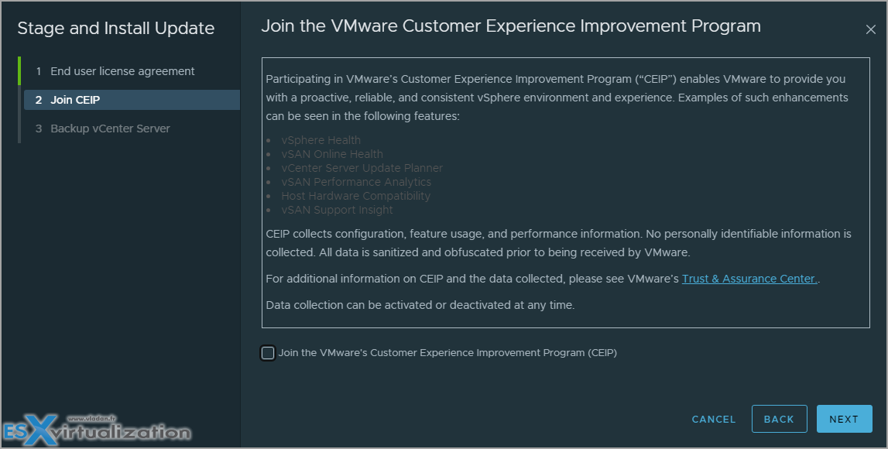Click the Stage and Install Update heading
Screen dimensions: 888x449
pos(116,29)
